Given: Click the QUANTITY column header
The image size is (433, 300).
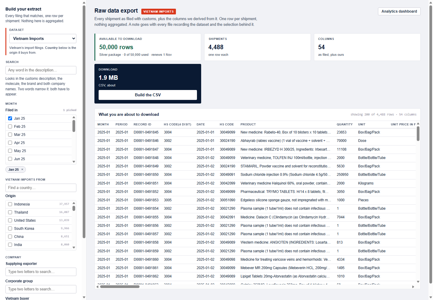Looking at the screenshot, I should coord(345,124).
